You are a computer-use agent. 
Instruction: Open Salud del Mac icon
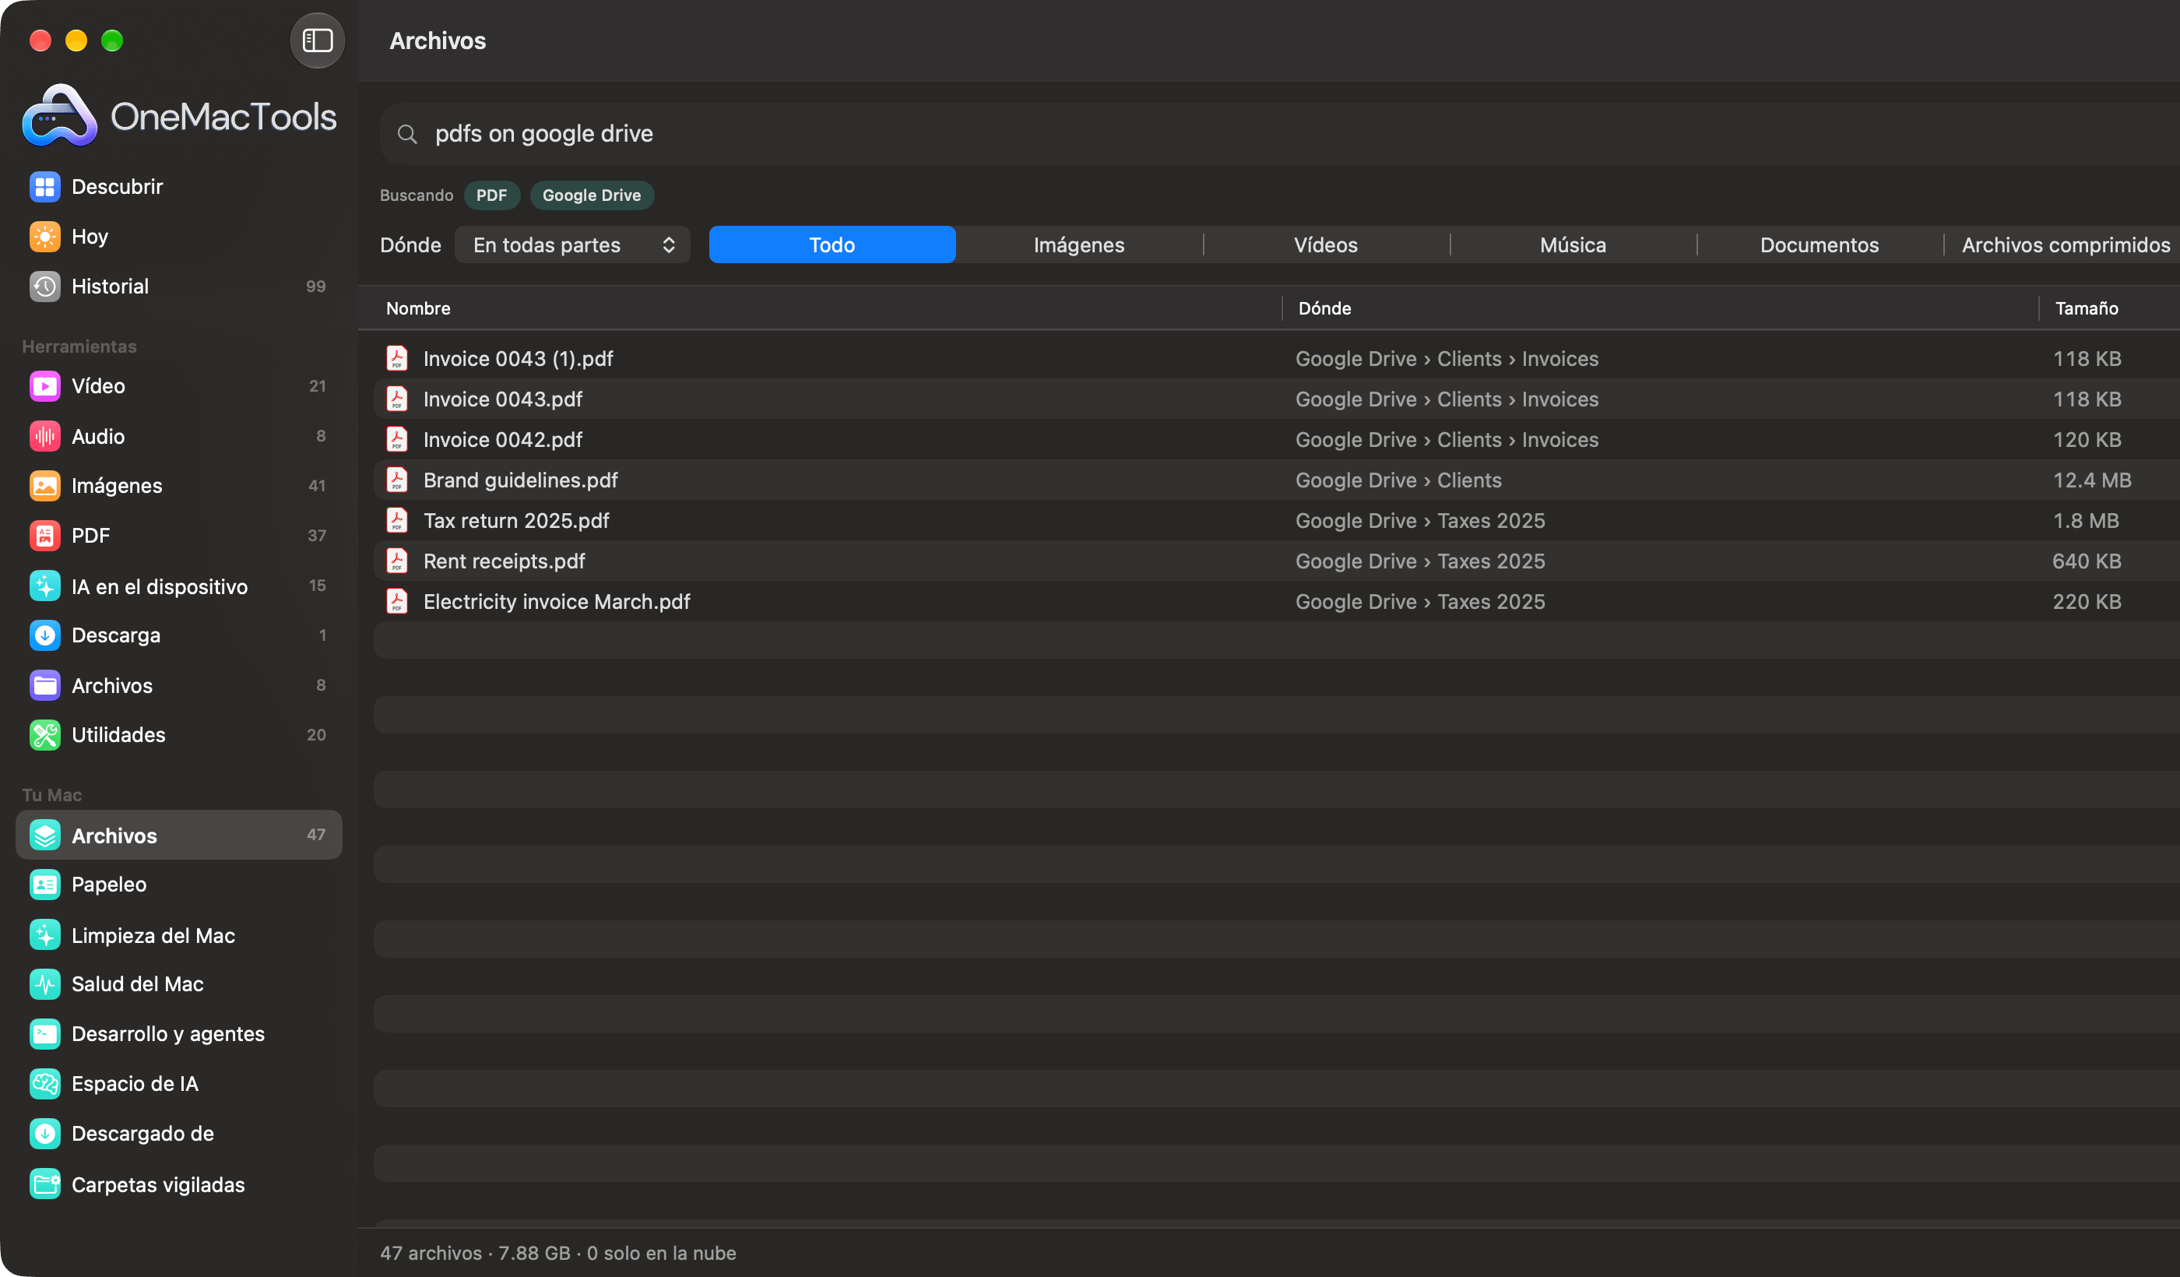(x=45, y=983)
